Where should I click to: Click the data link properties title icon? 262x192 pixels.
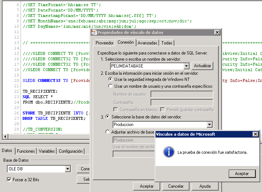coord(94,32)
